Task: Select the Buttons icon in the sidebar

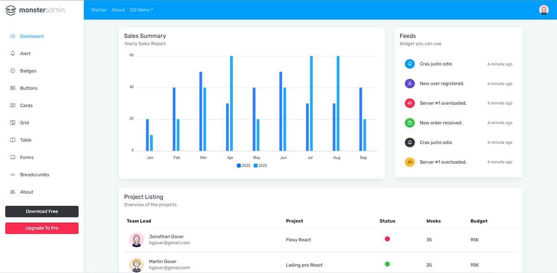Action: pos(12,88)
